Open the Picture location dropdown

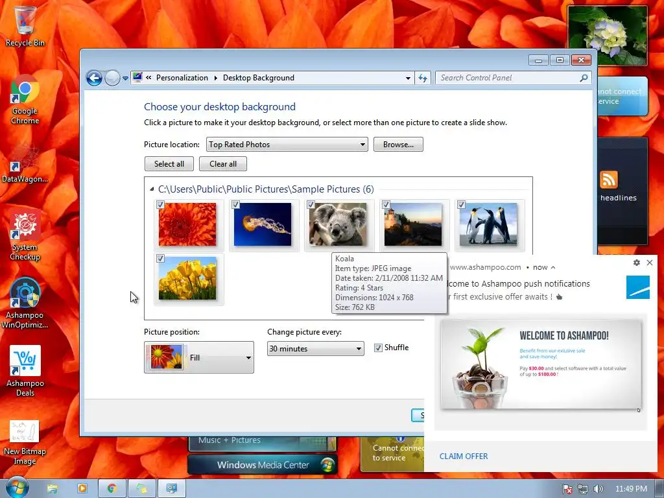tap(287, 145)
